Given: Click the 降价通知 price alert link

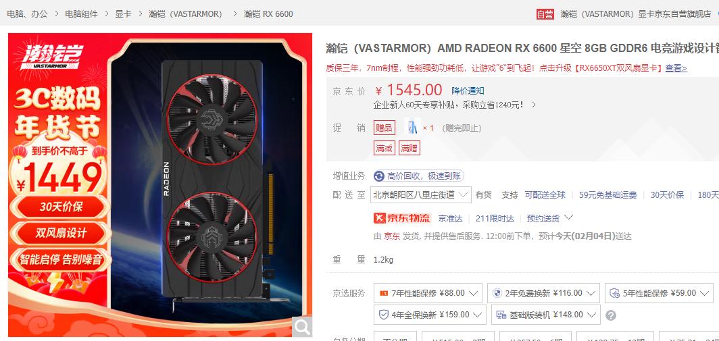Looking at the screenshot, I should tap(468, 90).
